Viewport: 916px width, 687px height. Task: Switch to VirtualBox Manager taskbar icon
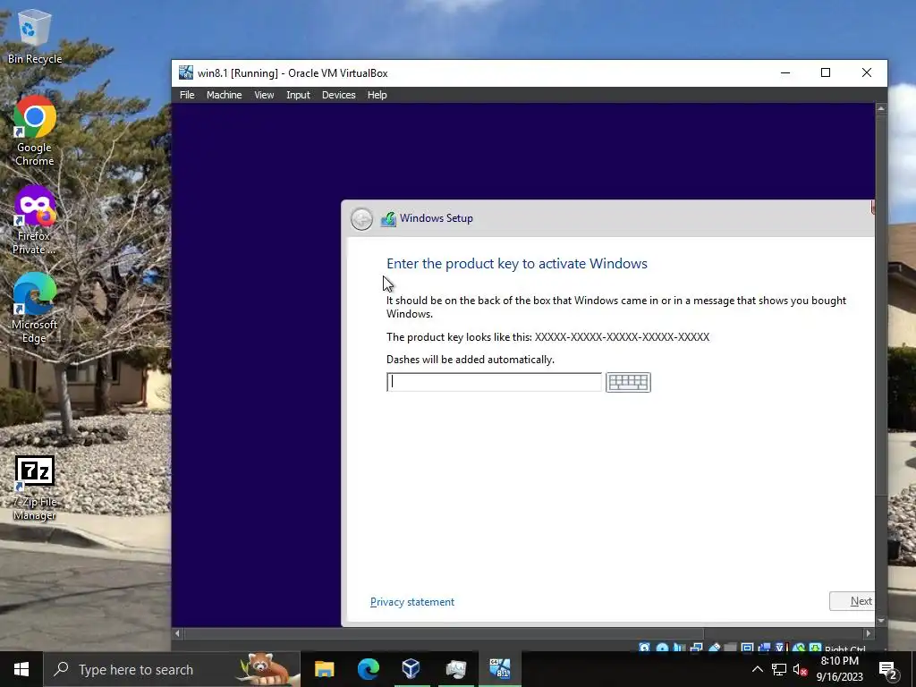tap(411, 669)
